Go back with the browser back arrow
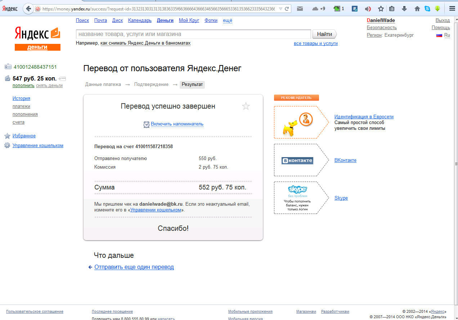 [x=29, y=9]
